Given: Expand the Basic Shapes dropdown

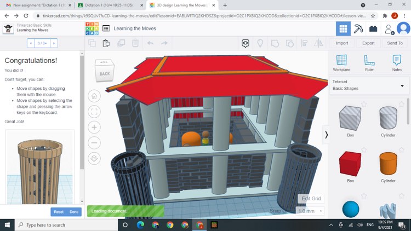Looking at the screenshot, I should [x=369, y=85].
